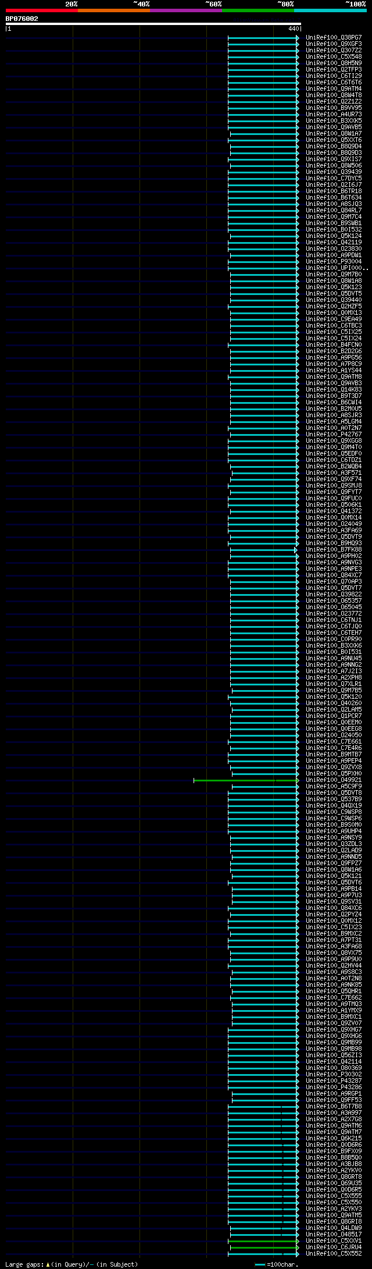Select hit label UniRef100_C7E662

point(334,998)
